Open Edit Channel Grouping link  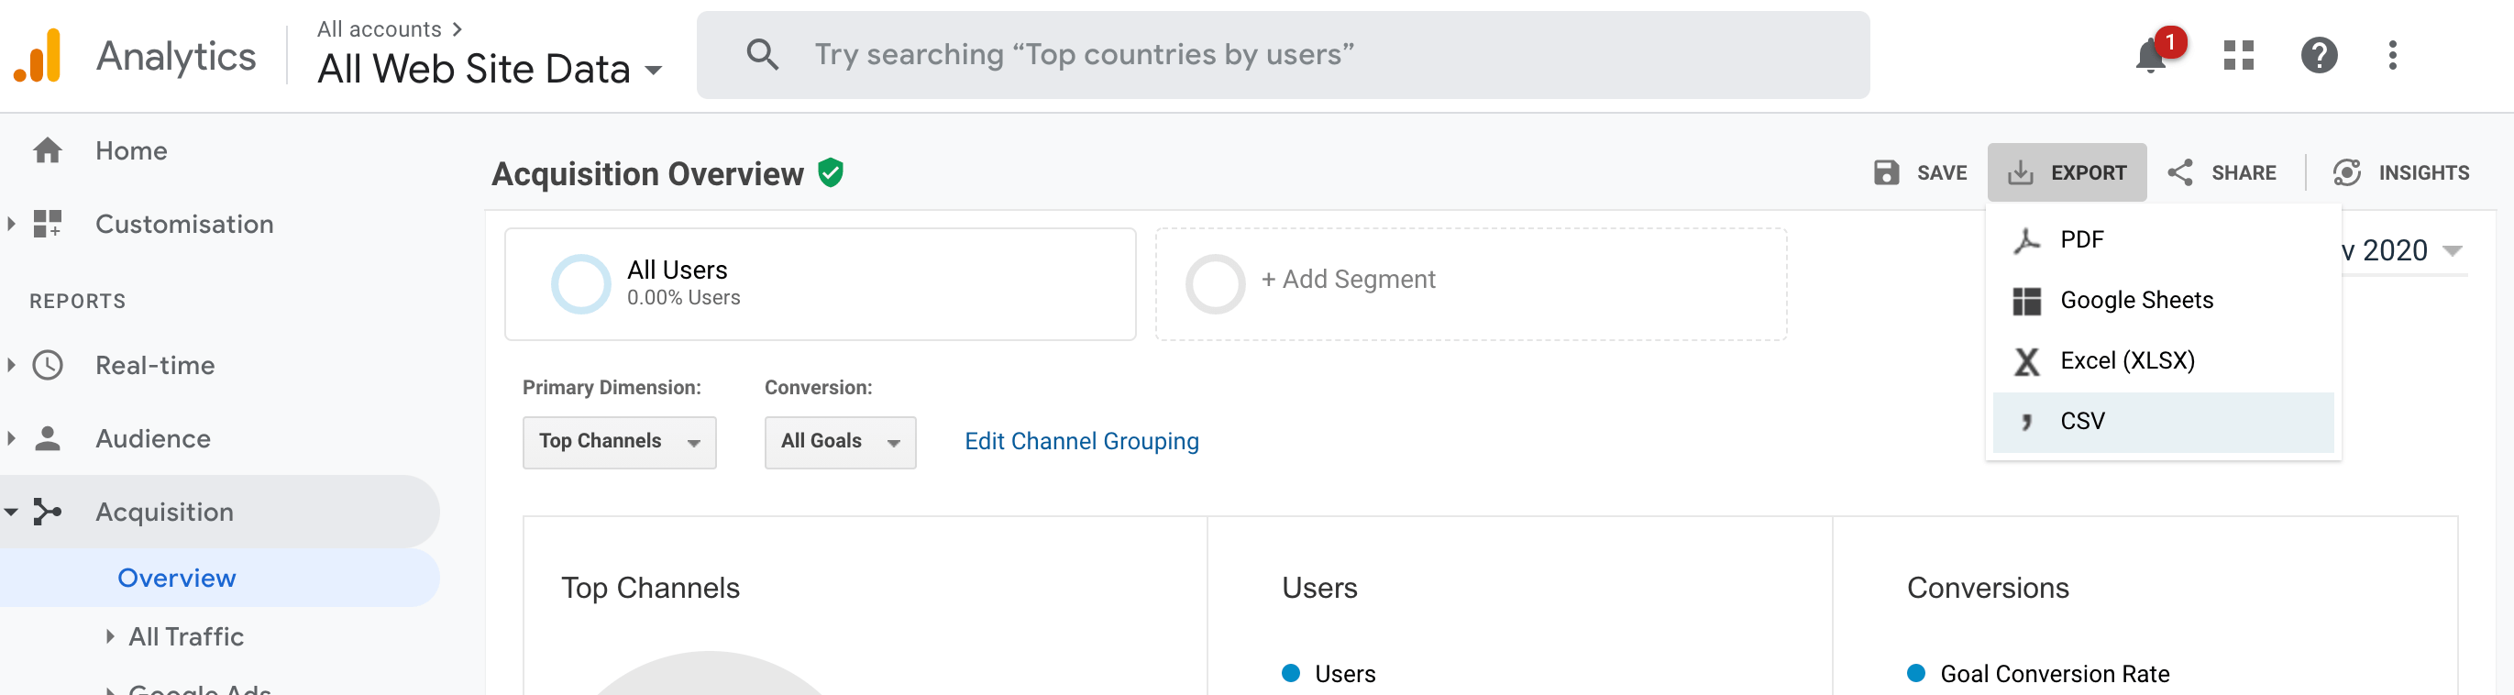tap(1081, 441)
